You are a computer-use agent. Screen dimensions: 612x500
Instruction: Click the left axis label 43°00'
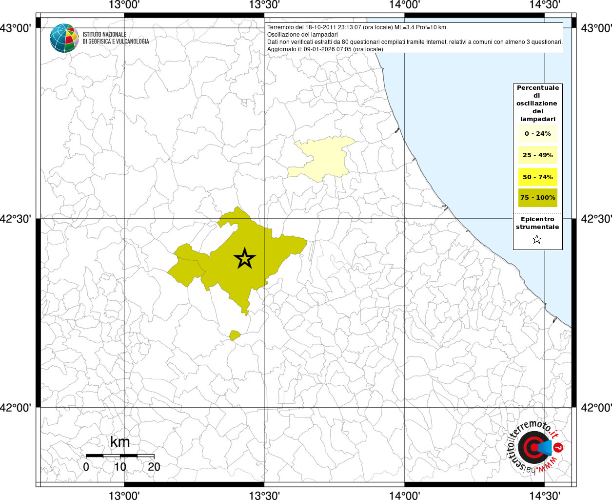pyautogui.click(x=16, y=28)
